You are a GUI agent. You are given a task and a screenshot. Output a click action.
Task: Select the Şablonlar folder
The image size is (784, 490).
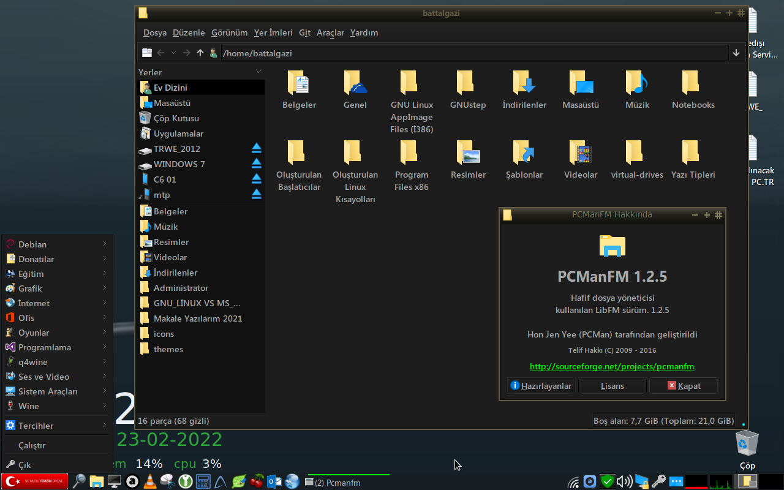coord(524,152)
